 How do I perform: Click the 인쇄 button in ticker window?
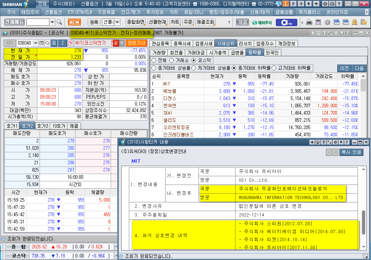[x=357, y=152]
